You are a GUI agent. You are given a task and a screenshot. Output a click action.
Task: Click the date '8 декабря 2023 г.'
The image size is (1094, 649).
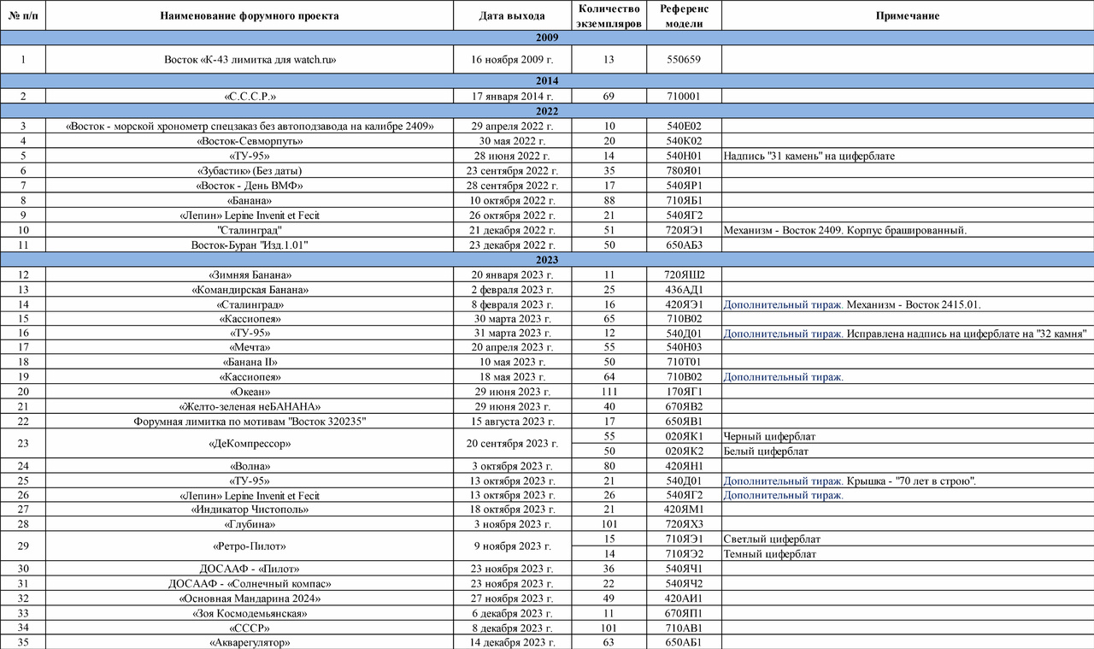(x=512, y=628)
